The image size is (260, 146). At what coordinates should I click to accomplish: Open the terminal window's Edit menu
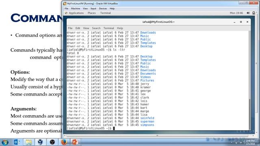78,28
